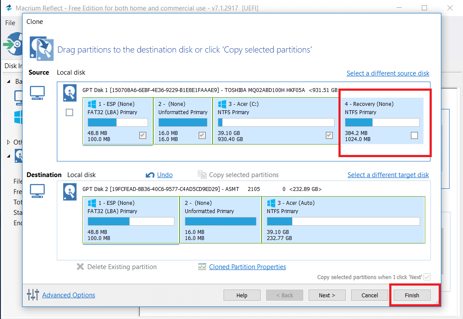This screenshot has height=319, width=463.
Task: Check the Recovery partition checkbox
Action: pyautogui.click(x=414, y=135)
